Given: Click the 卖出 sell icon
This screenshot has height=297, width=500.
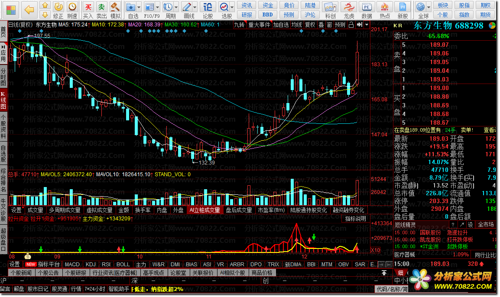Looking at the screenshot, I should pos(101,6).
